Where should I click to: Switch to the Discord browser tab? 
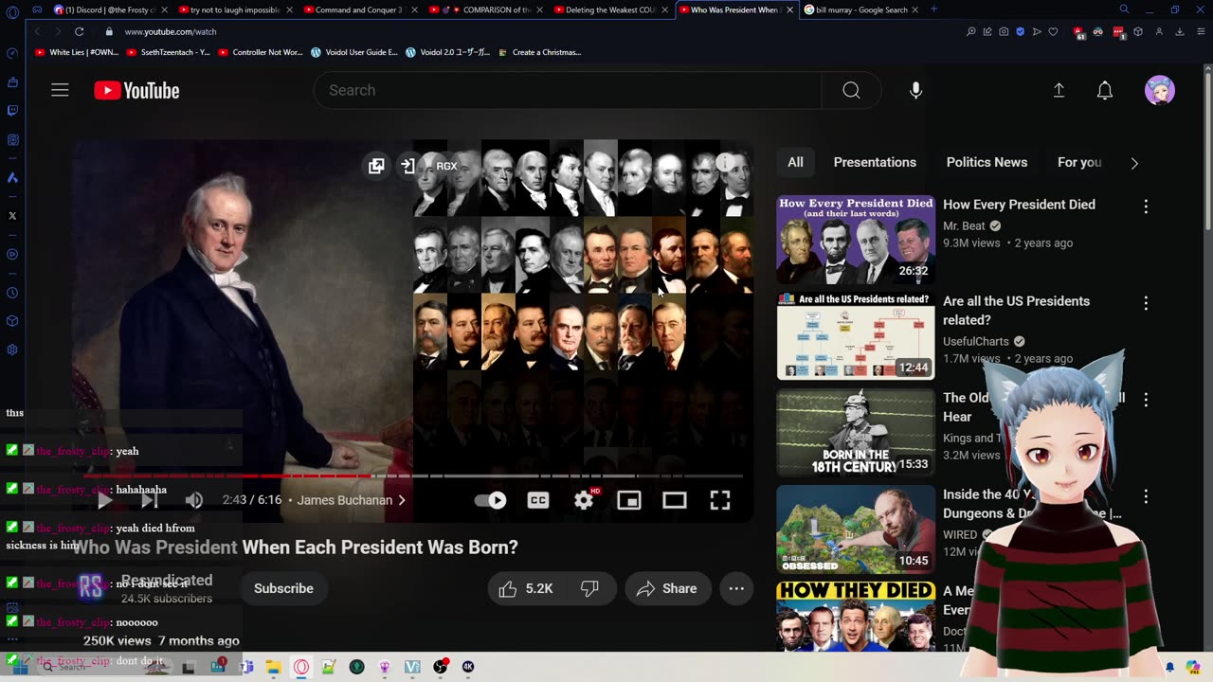(110, 9)
